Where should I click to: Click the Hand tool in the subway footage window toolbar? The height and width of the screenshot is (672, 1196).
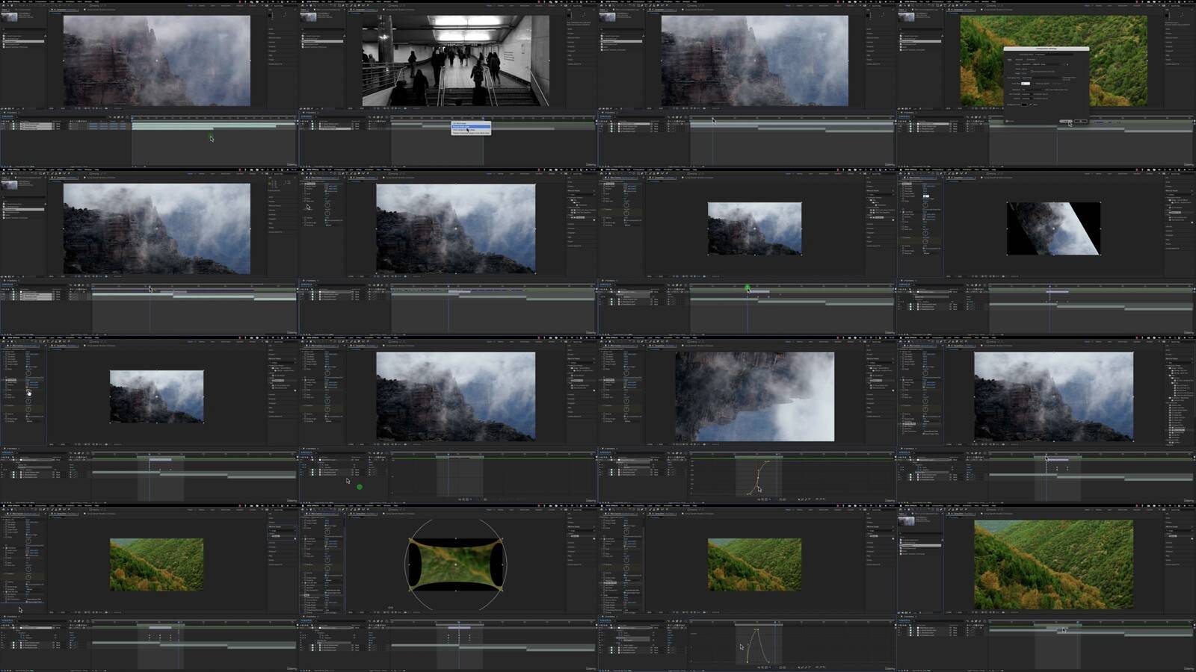click(310, 6)
